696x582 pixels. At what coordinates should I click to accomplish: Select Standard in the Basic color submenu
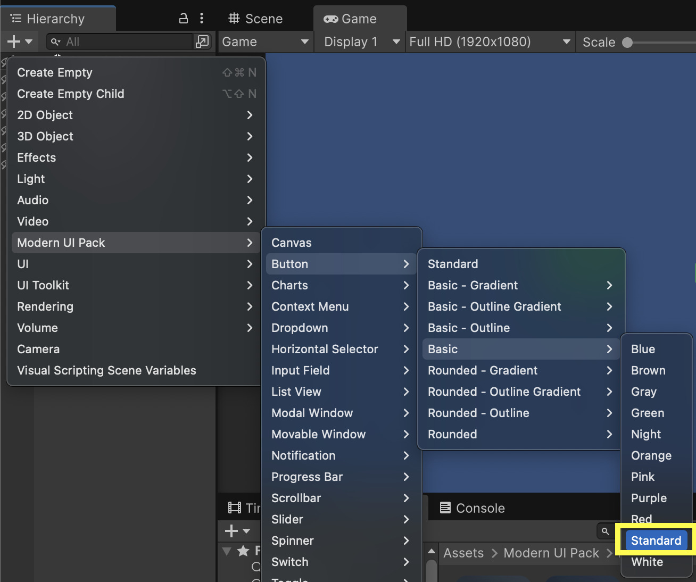pyautogui.click(x=656, y=541)
